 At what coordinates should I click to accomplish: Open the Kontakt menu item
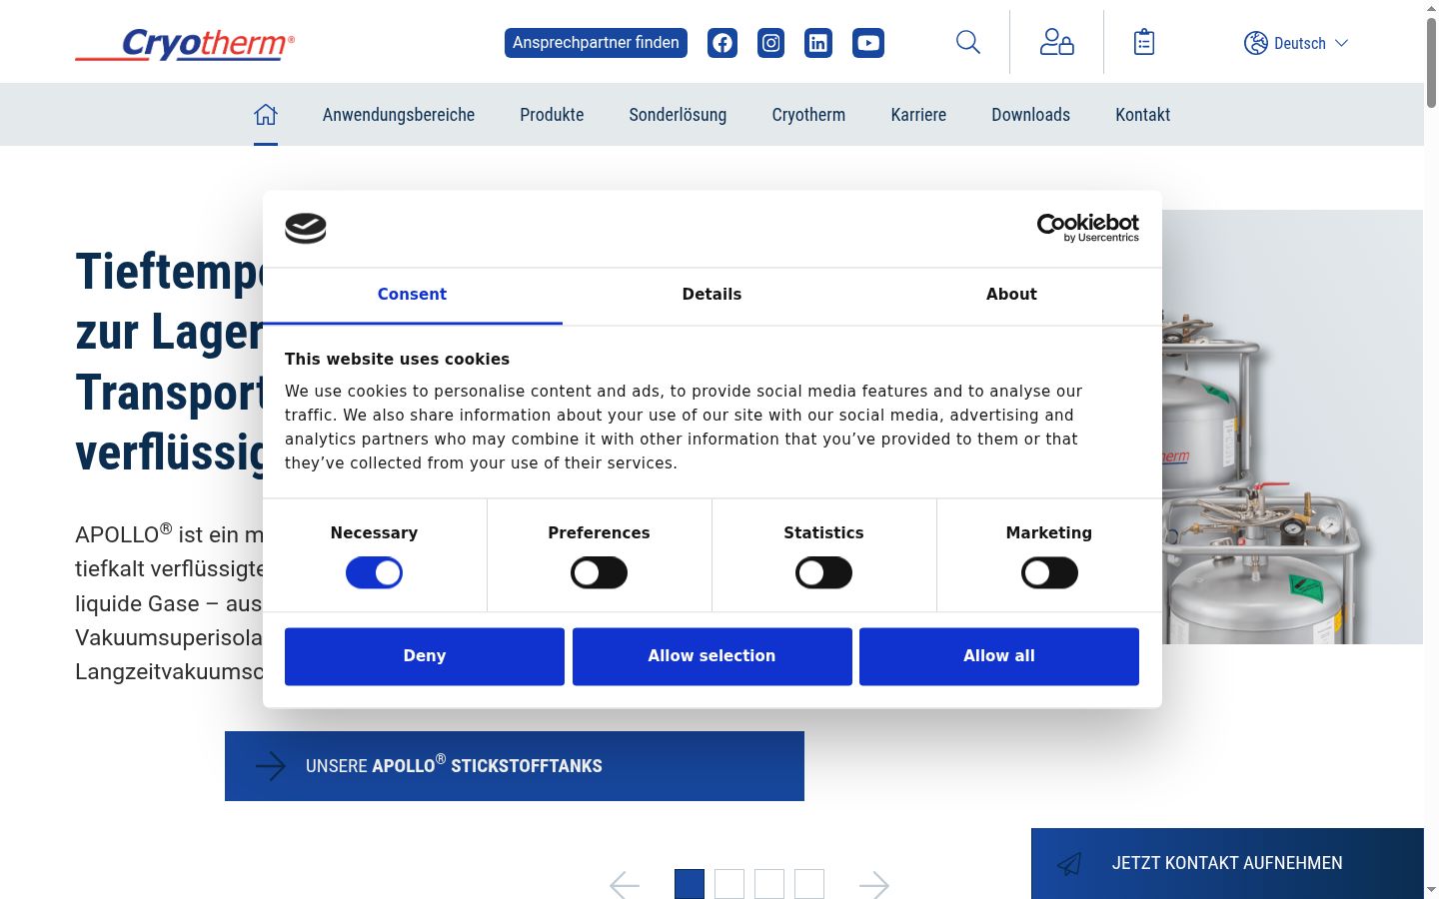(x=1142, y=115)
